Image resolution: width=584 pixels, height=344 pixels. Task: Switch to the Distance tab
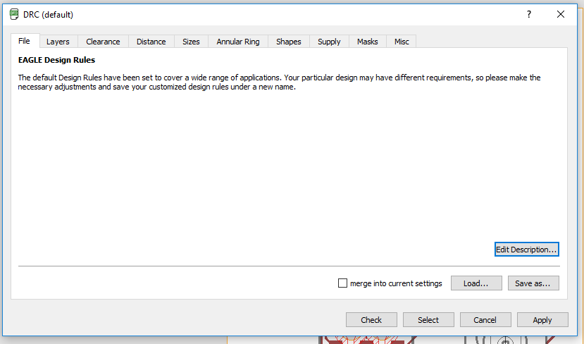[x=151, y=42]
